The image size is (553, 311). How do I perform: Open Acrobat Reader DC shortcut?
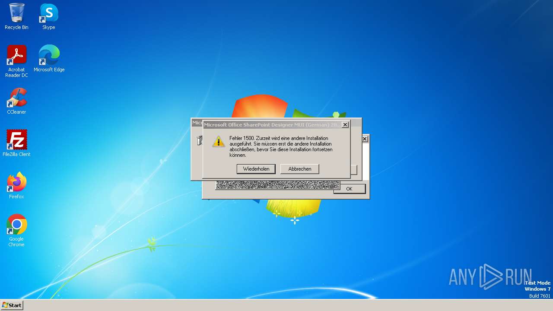coord(16,61)
